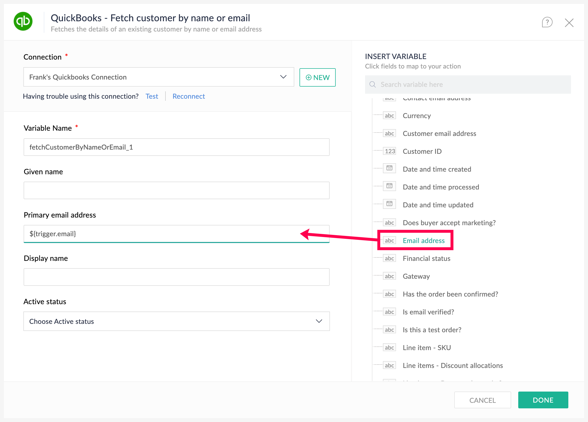The image size is (588, 422).
Task: Click the QuickBooks logo icon
Action: point(23,22)
